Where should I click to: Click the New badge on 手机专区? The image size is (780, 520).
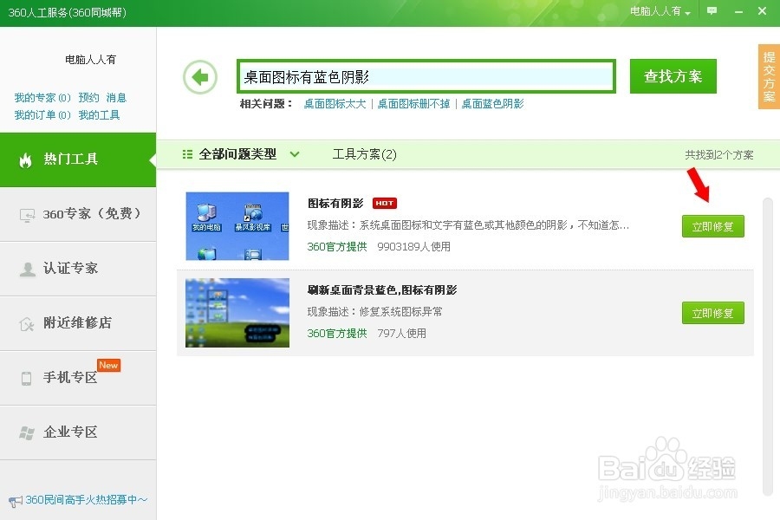point(108,365)
